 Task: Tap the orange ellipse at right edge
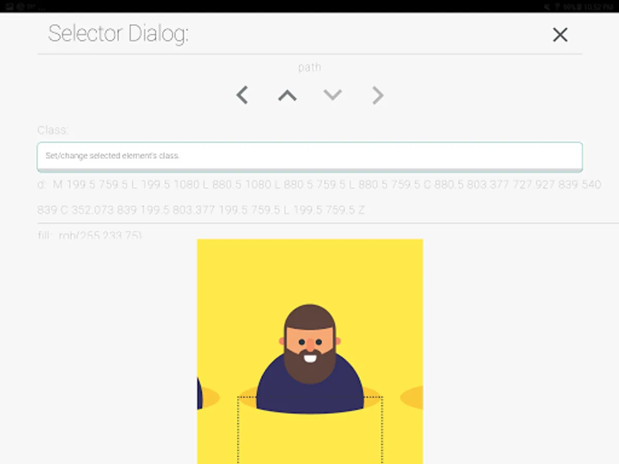(x=412, y=398)
